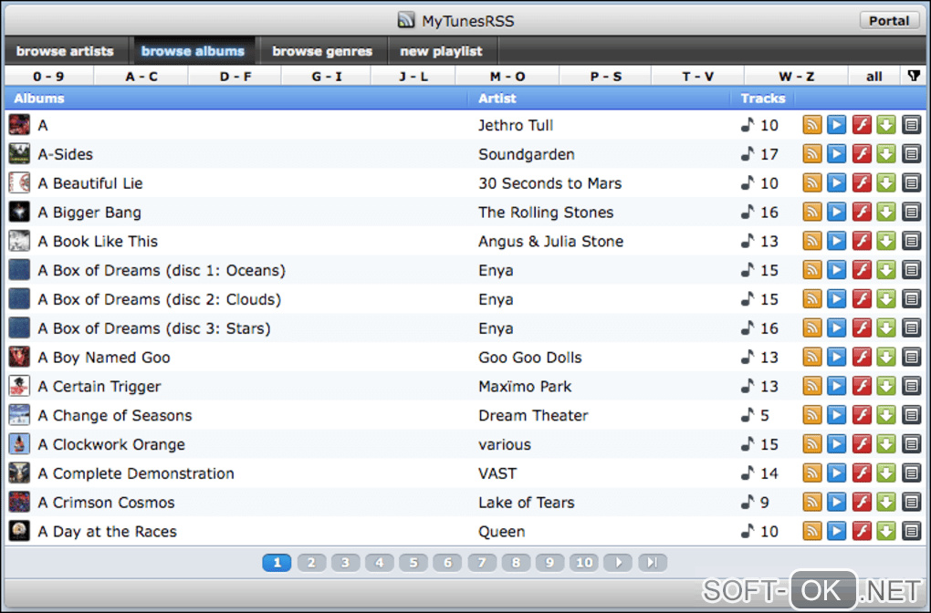Viewport: 931px width, 613px height.
Task: Show all albums
Action: 874,77
